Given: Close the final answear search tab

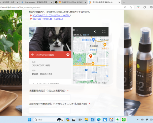Looking at the screenshot, I should tap(51, 2).
